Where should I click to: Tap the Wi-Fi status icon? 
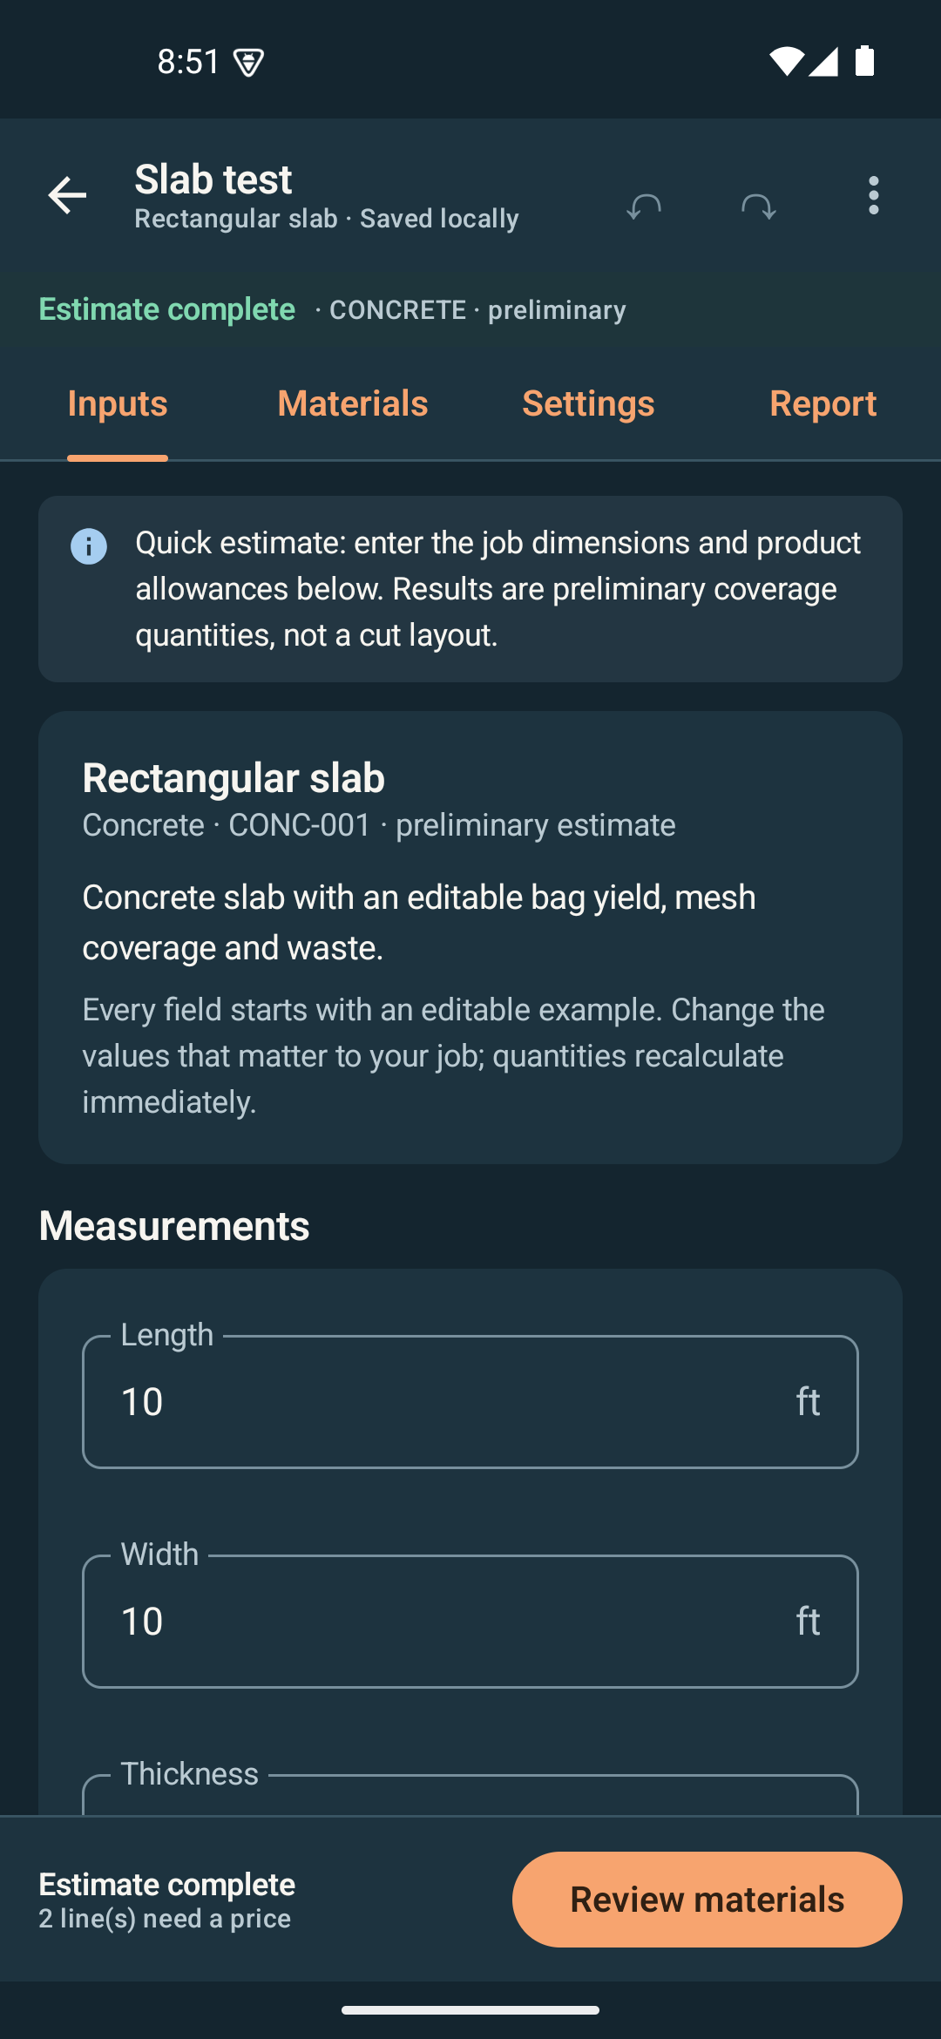(786, 62)
